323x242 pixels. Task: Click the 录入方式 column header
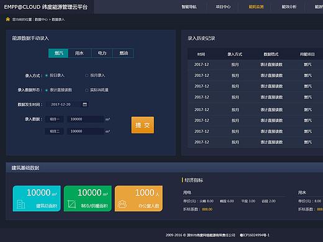pos(235,54)
